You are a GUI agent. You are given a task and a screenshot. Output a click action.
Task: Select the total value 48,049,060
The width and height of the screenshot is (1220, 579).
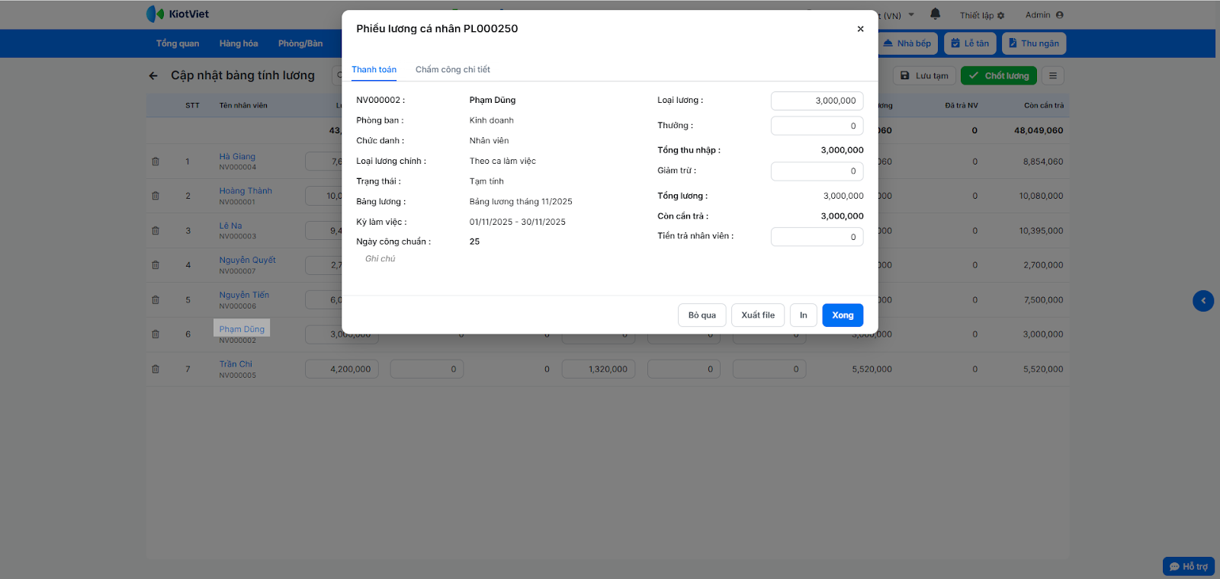[1039, 131]
